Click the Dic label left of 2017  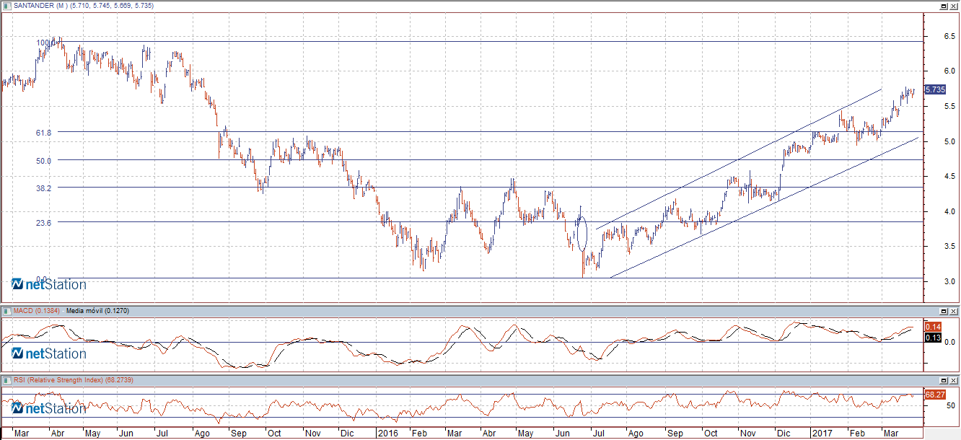783,434
